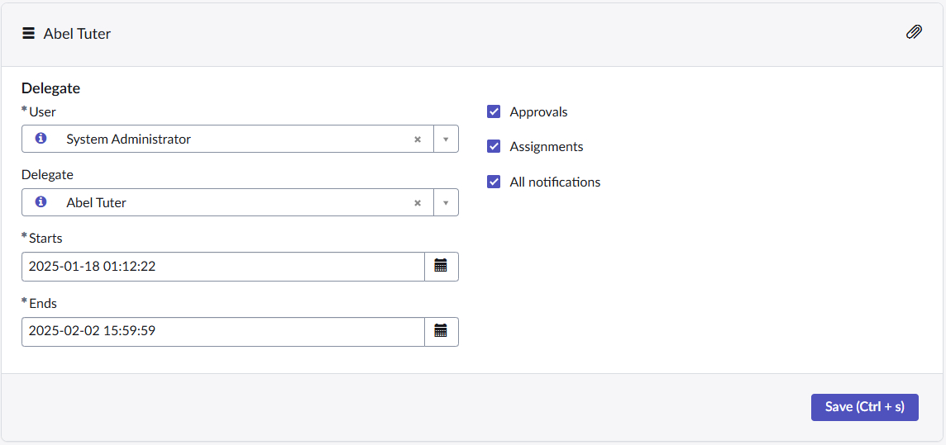Open the System Administrator combo box

(232, 140)
